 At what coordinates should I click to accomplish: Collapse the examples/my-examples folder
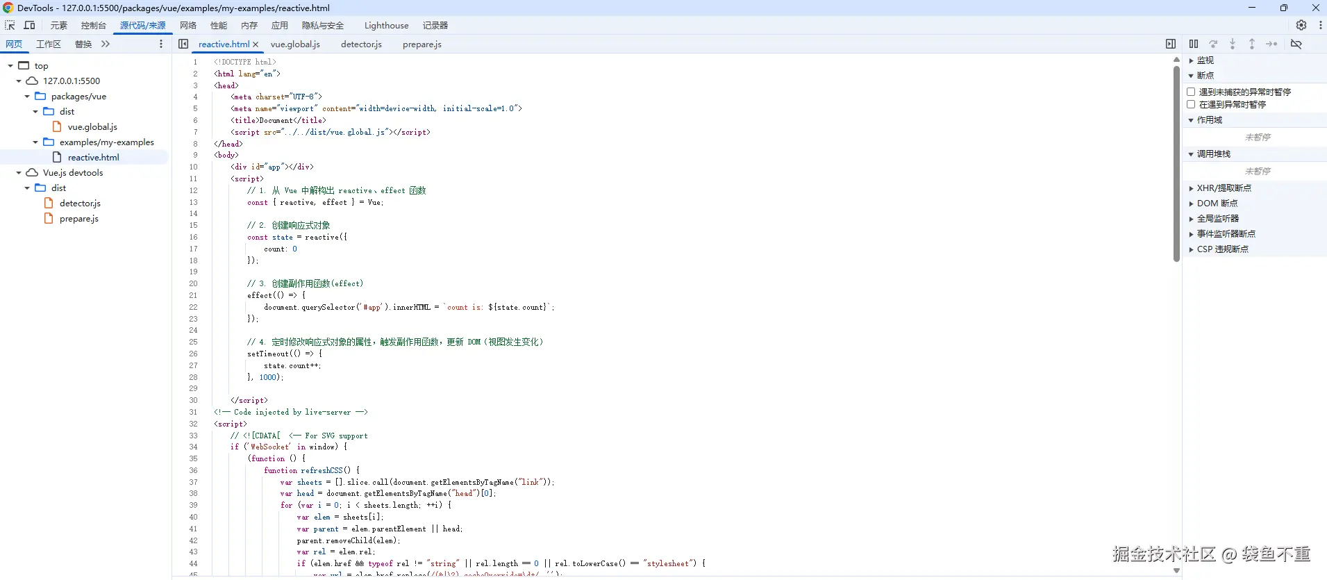coord(35,142)
